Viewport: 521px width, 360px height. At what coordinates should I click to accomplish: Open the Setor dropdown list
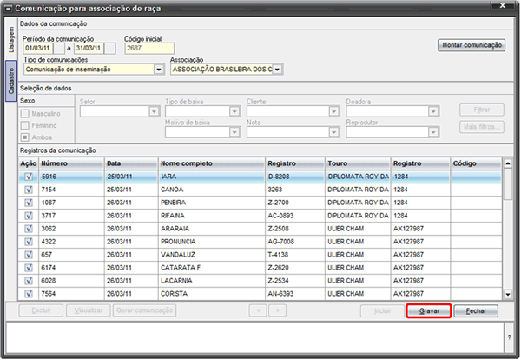click(x=155, y=111)
